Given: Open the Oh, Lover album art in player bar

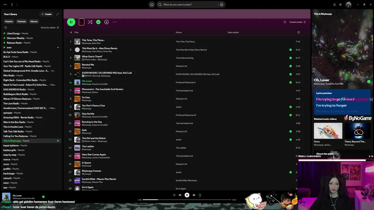Looking at the screenshot, I should 6,197.
